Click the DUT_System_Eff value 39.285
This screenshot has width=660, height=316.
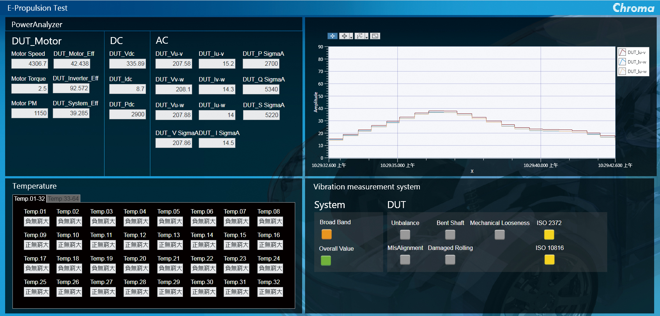tap(71, 113)
